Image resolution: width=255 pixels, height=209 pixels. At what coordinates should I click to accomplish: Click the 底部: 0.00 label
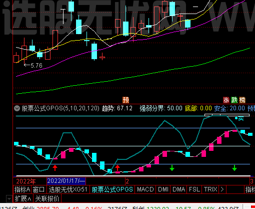coord(198,108)
